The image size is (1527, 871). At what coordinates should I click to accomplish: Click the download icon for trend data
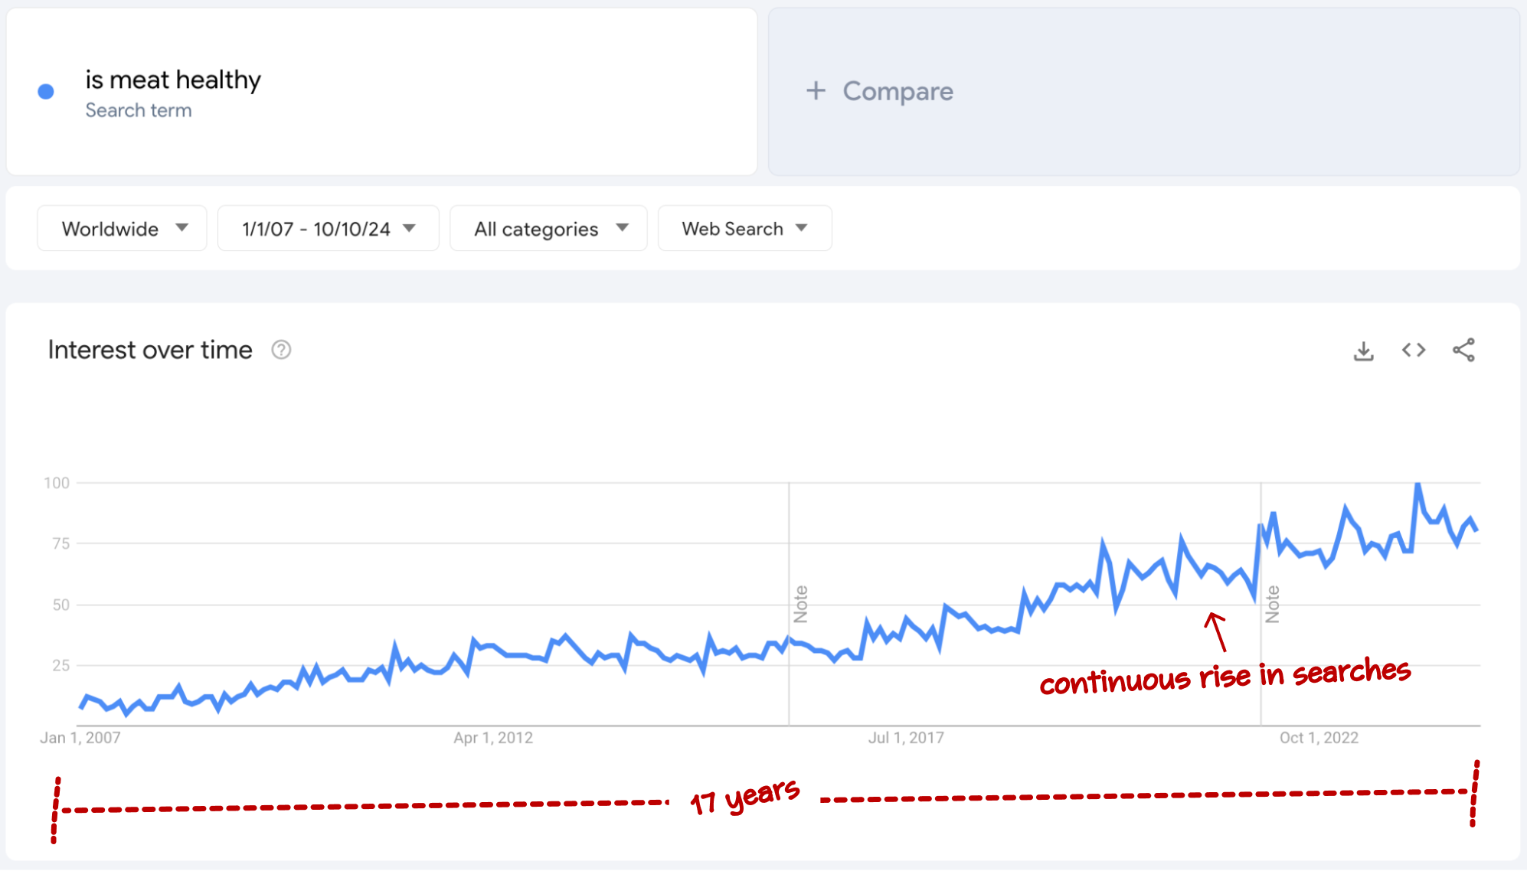(1365, 350)
